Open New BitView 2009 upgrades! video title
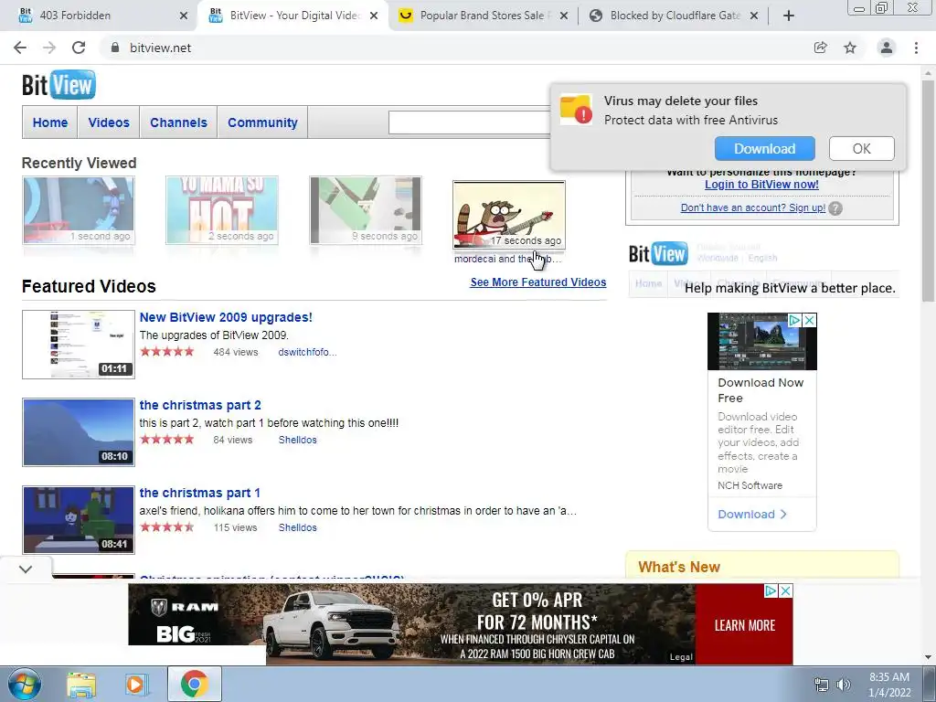936x702 pixels. [x=226, y=317]
